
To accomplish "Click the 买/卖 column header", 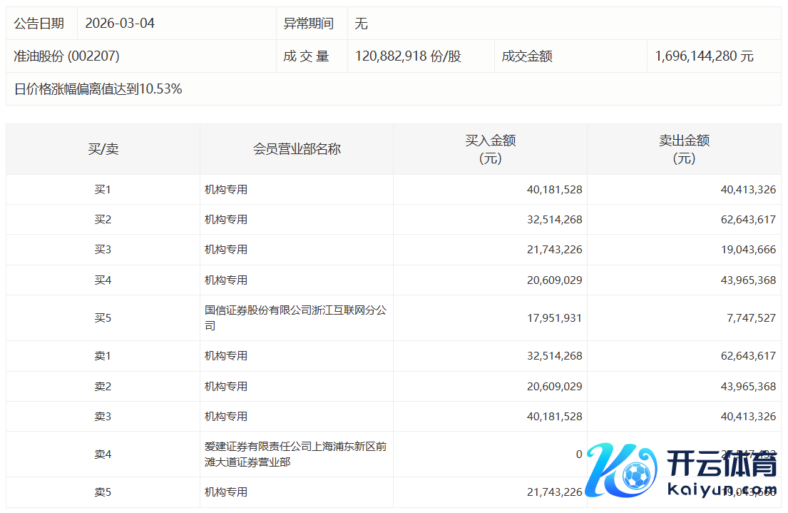I will point(103,149).
